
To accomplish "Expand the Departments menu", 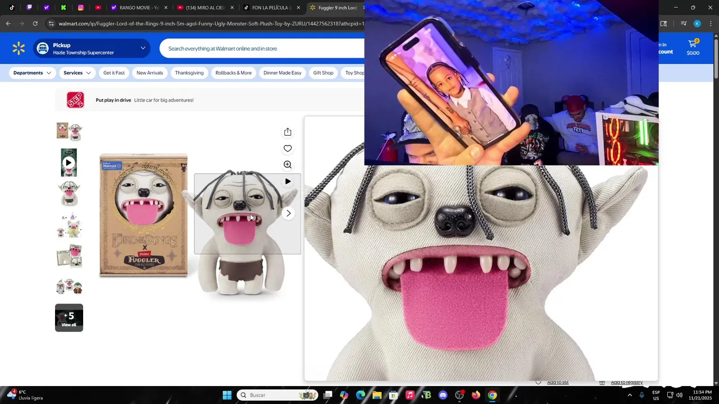I will coord(32,73).
